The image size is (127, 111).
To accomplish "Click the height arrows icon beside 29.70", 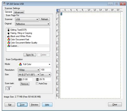I will [37, 79].
